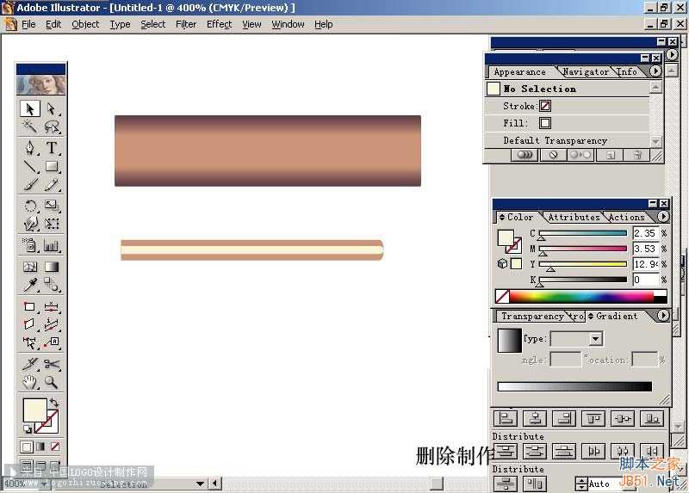
Task: Click Horizontal Align Left button
Action: click(x=506, y=418)
